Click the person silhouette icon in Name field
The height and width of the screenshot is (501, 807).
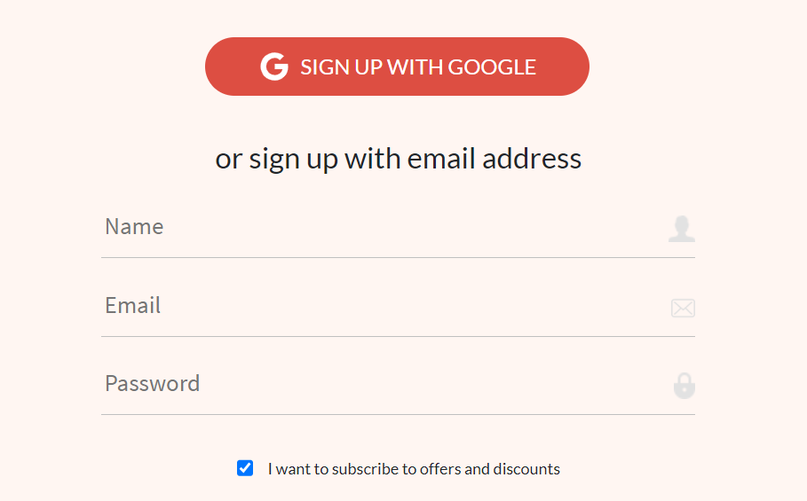[x=682, y=229]
